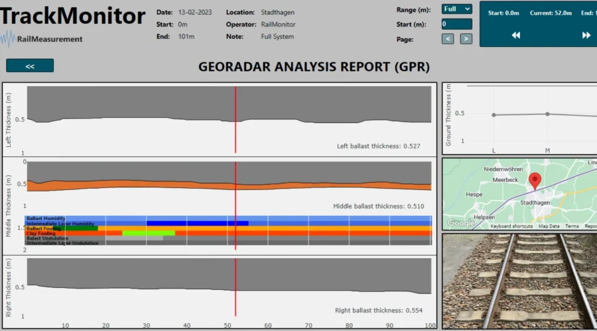Click the Map Data label on map
The width and height of the screenshot is (597, 331).
(549, 226)
